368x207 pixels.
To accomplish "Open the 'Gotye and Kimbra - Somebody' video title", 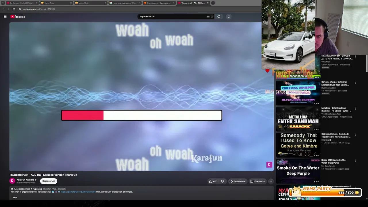I will tap(336, 135).
